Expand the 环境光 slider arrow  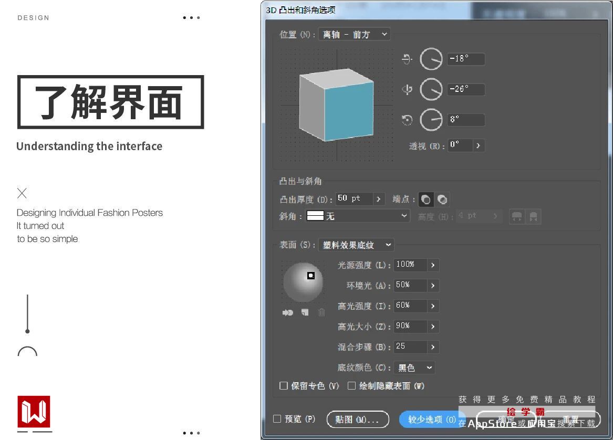(x=433, y=285)
